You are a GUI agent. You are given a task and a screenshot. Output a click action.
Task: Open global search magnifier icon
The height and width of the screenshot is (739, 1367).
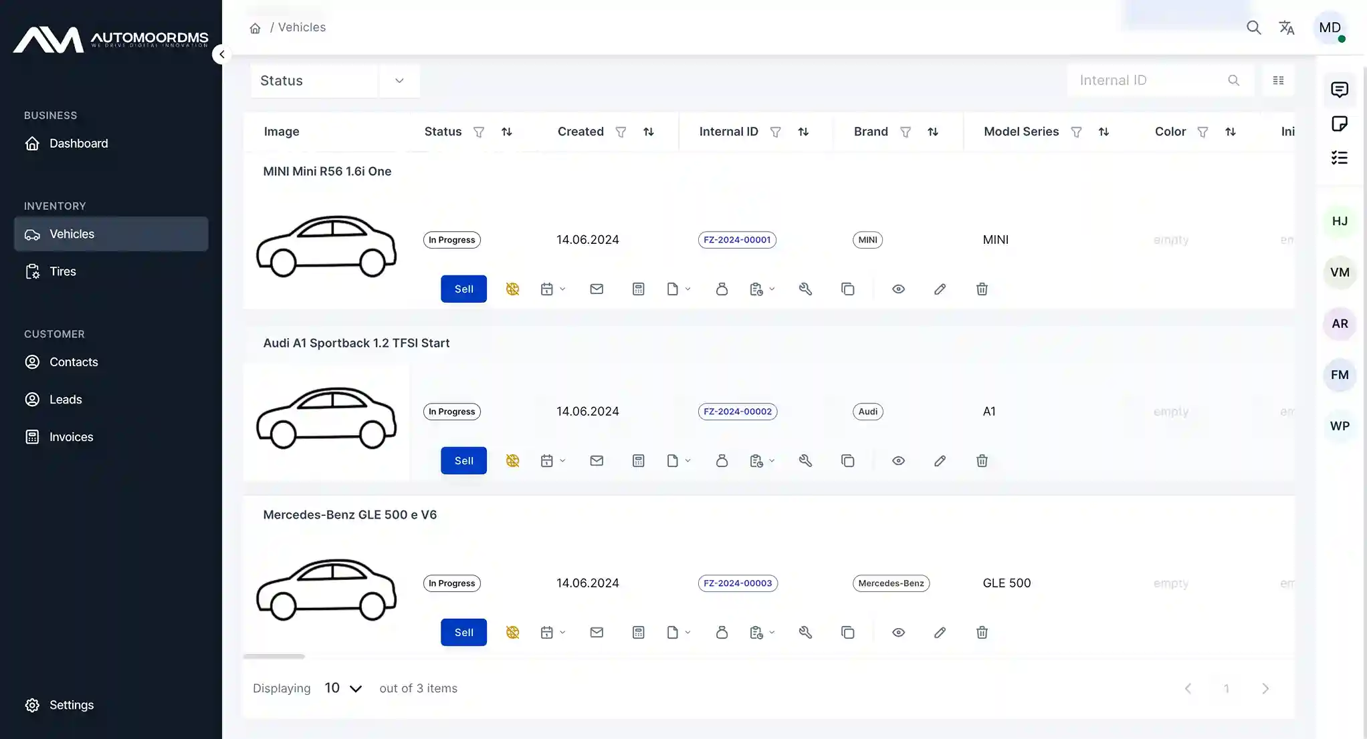(x=1254, y=27)
